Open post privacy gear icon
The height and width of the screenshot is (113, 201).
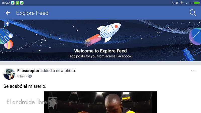(30, 76)
